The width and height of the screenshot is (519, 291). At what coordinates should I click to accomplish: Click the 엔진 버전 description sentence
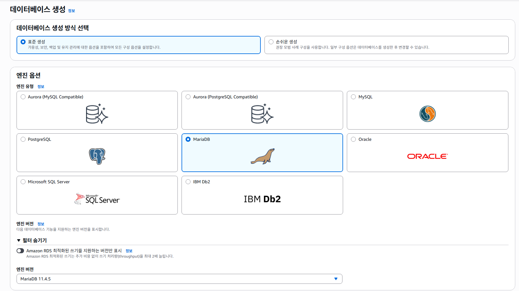tap(63, 229)
